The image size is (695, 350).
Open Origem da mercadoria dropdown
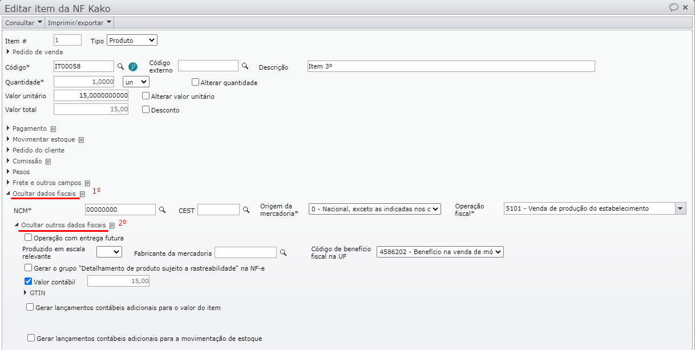coord(374,209)
